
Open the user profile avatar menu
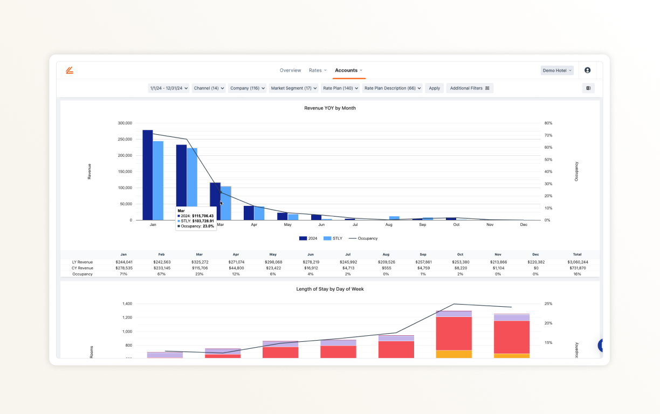tap(587, 70)
